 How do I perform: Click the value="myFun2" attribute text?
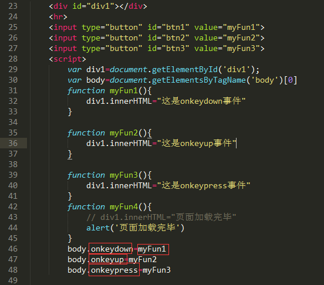pos(227,38)
